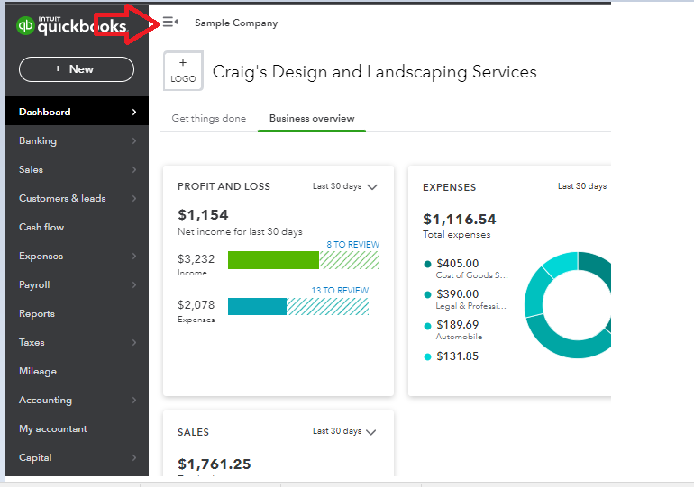
Task: Click the 8 TO REVIEW link
Action: [352, 245]
